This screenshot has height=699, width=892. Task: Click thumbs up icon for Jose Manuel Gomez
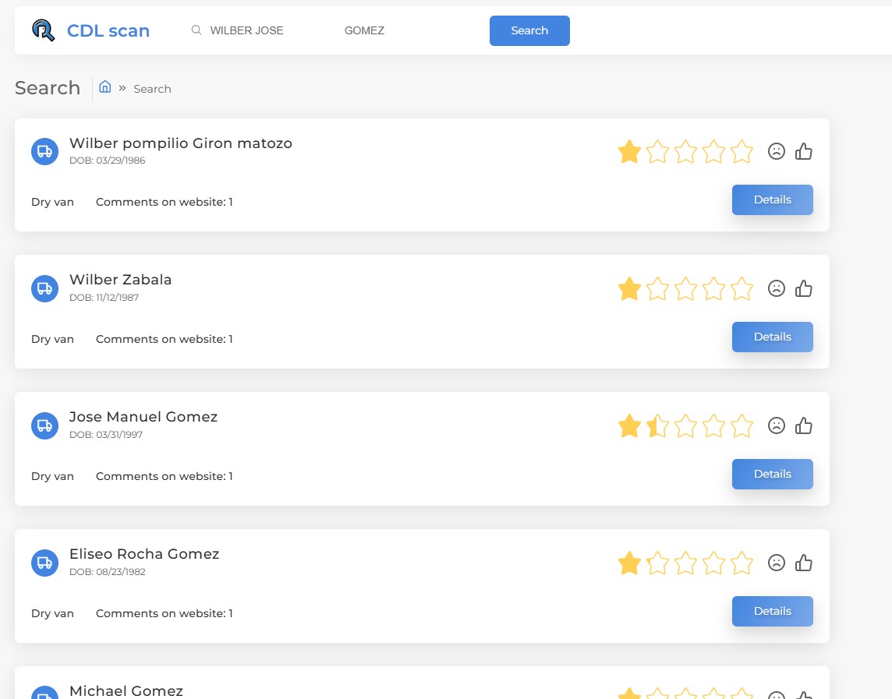coord(803,425)
